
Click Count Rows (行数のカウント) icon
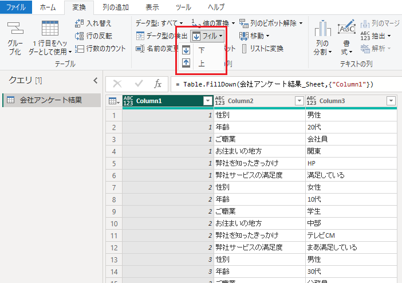(80, 49)
